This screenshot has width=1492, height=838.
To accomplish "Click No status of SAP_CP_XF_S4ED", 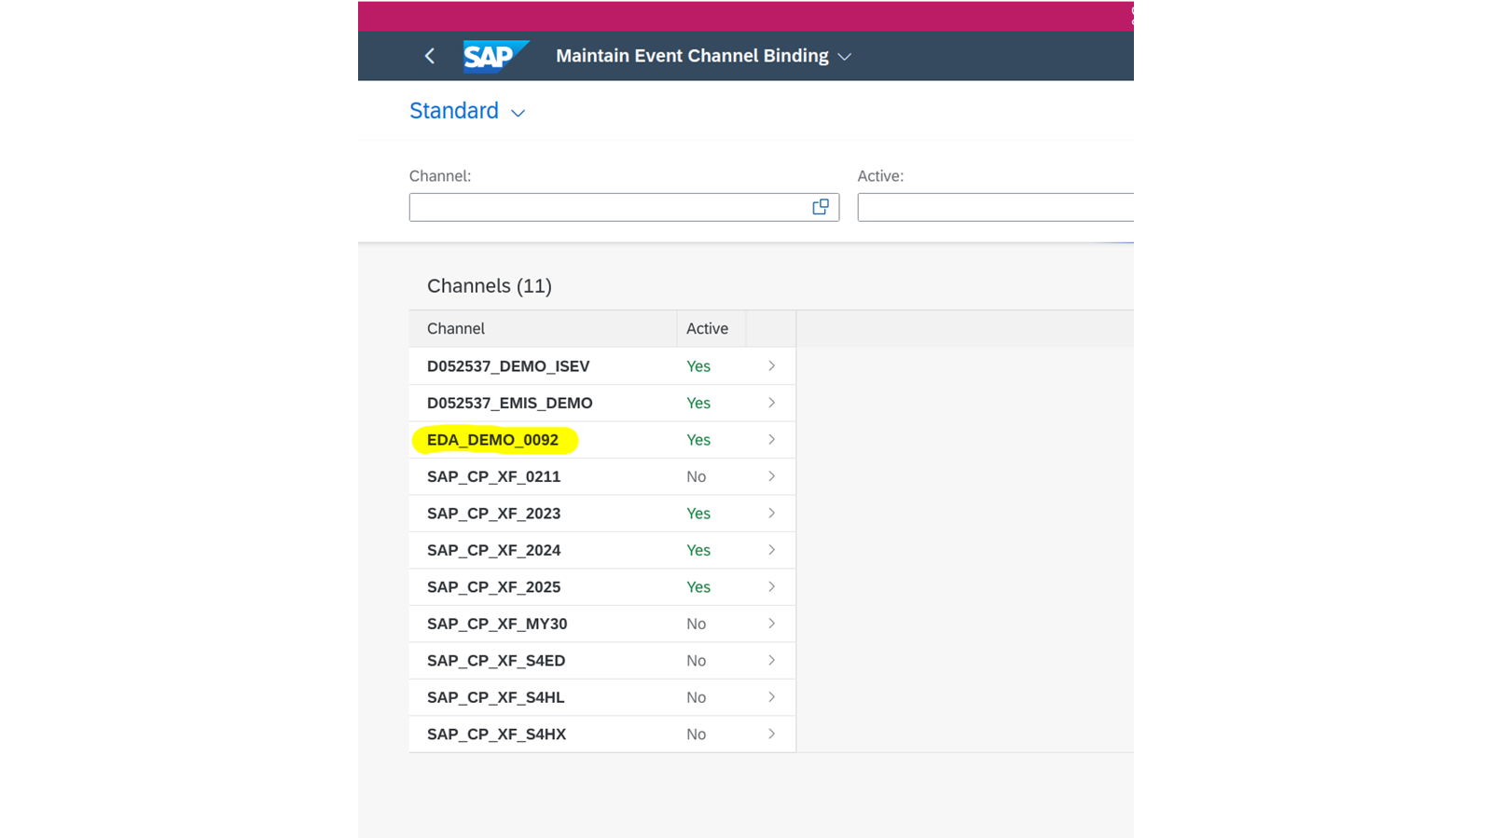I will click(697, 661).
